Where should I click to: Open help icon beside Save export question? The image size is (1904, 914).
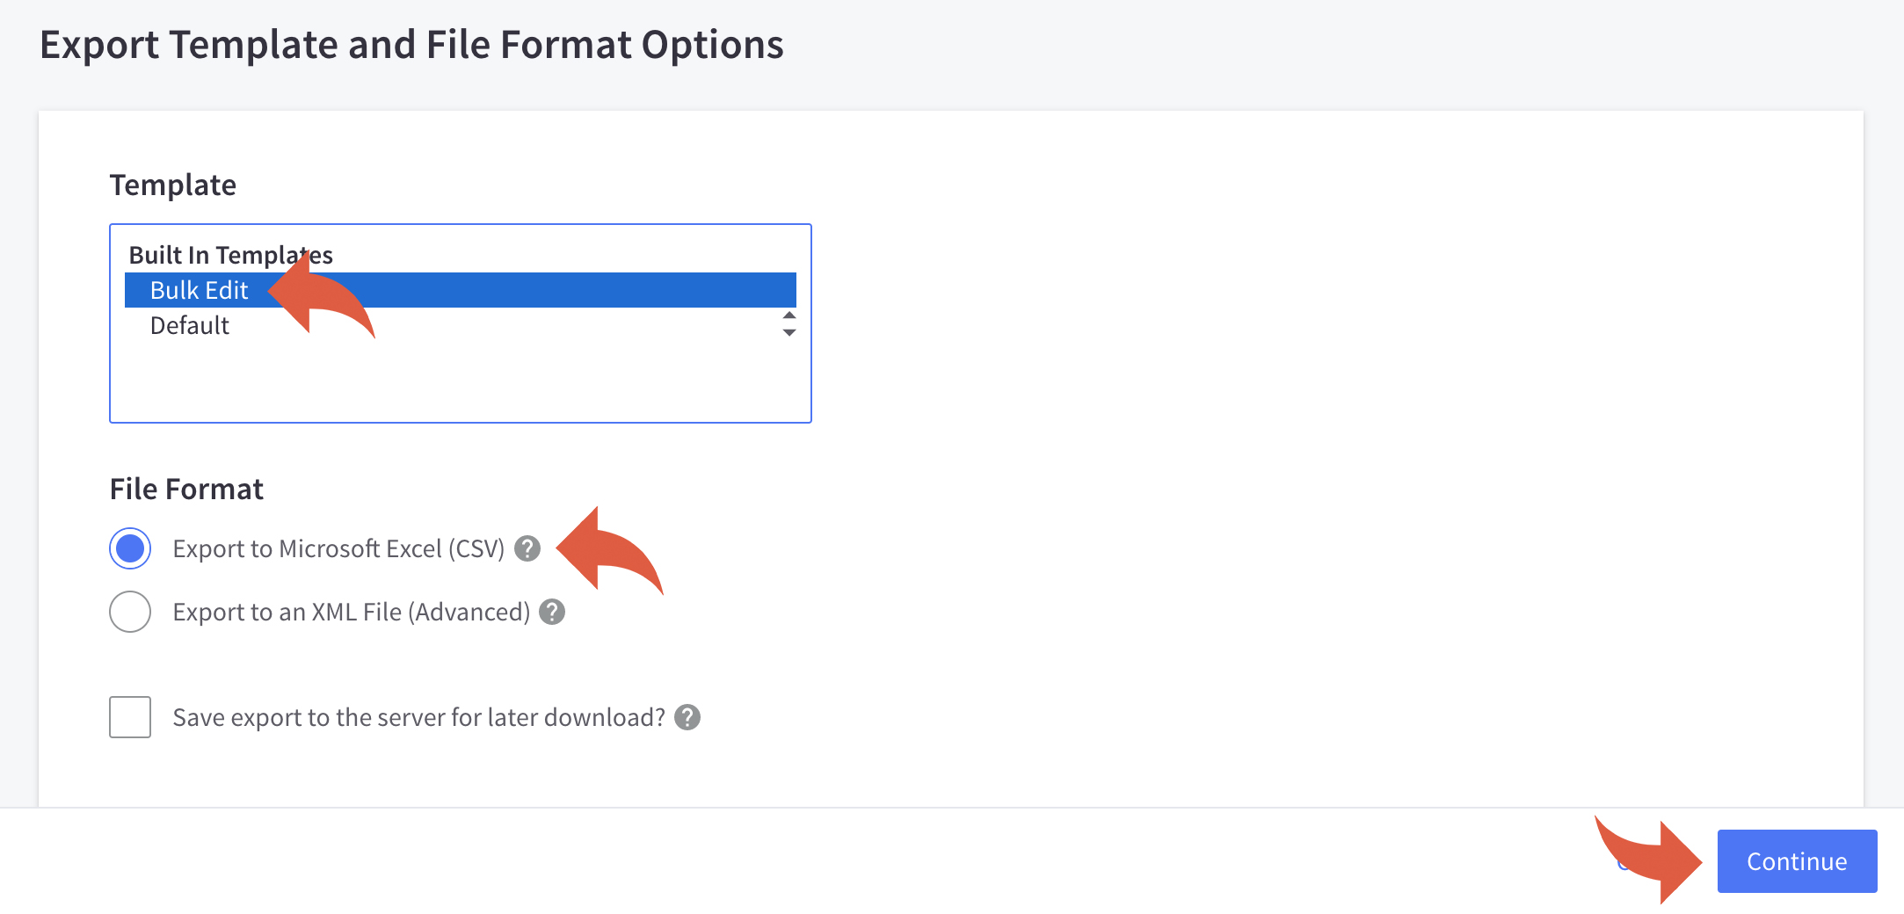coord(687,717)
